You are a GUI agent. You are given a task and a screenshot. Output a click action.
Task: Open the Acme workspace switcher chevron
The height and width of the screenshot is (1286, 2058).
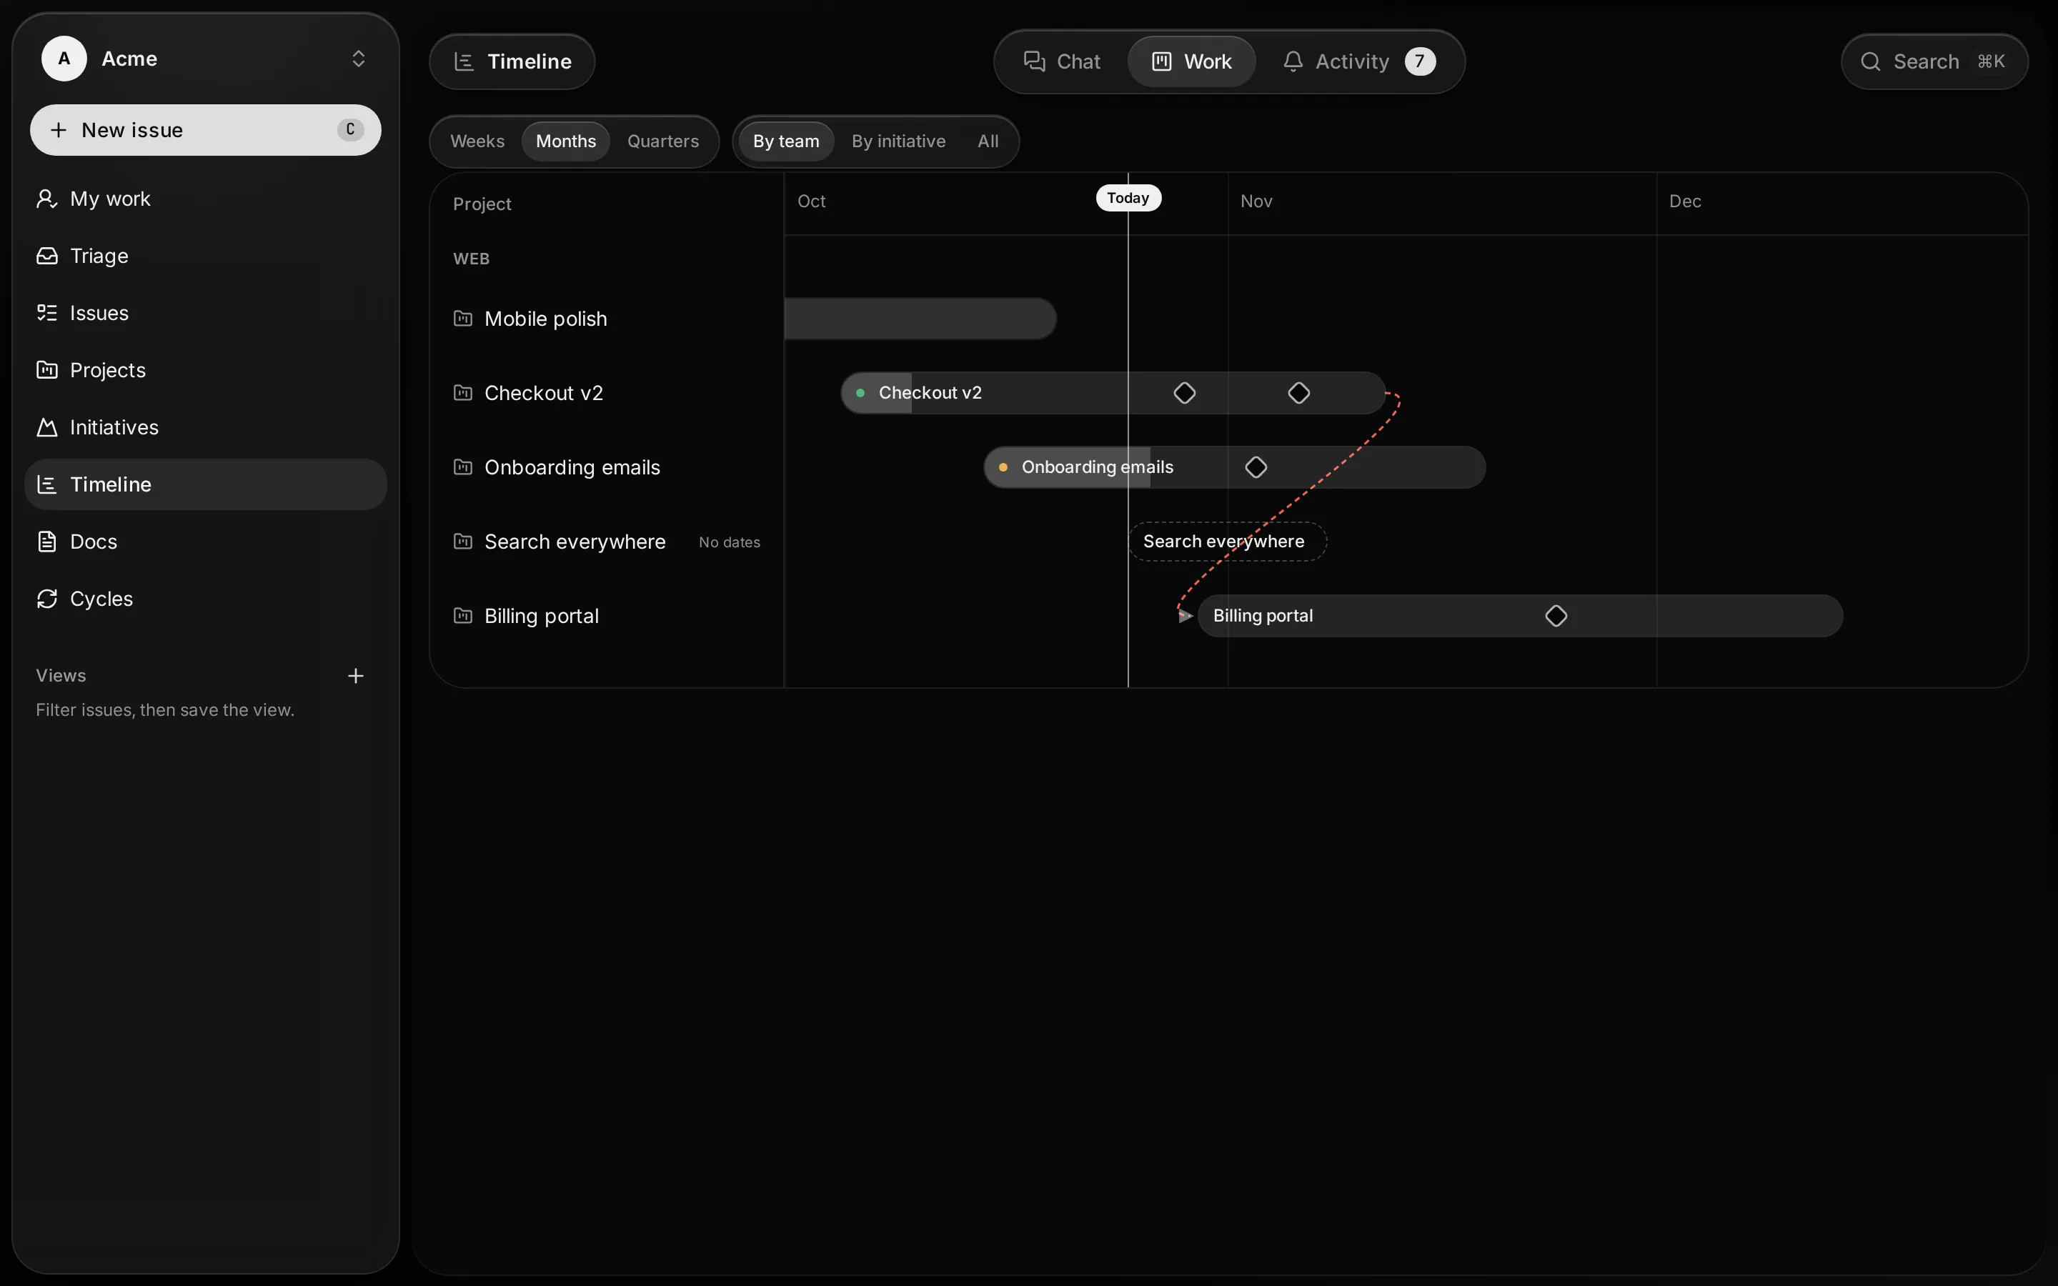[358, 59]
